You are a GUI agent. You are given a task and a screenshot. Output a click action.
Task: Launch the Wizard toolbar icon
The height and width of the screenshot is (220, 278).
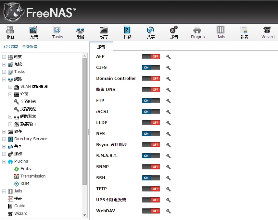click(x=268, y=32)
